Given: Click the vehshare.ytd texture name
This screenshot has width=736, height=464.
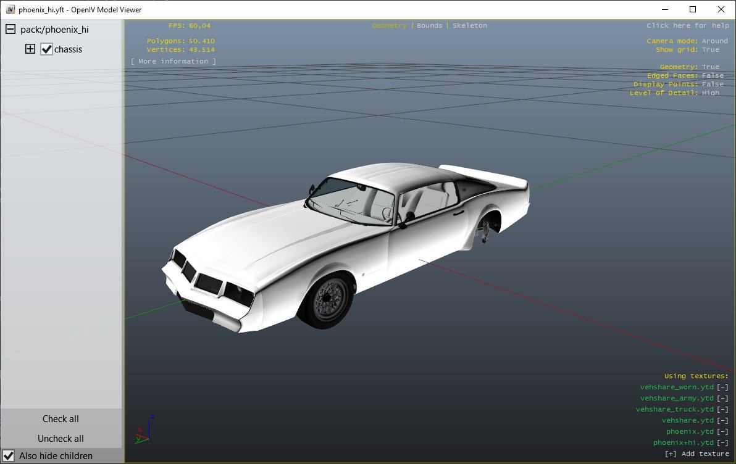Looking at the screenshot, I should (688, 420).
